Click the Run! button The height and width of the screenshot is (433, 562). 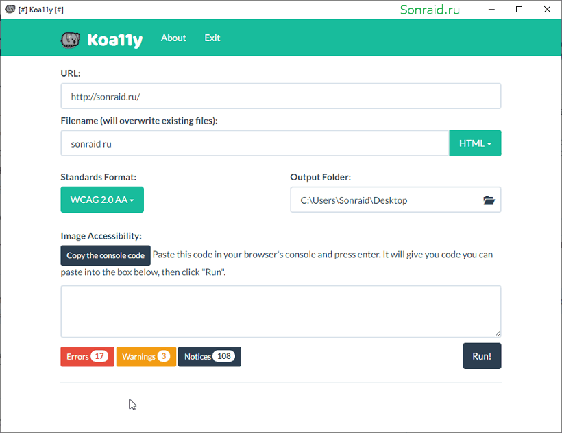(x=482, y=356)
